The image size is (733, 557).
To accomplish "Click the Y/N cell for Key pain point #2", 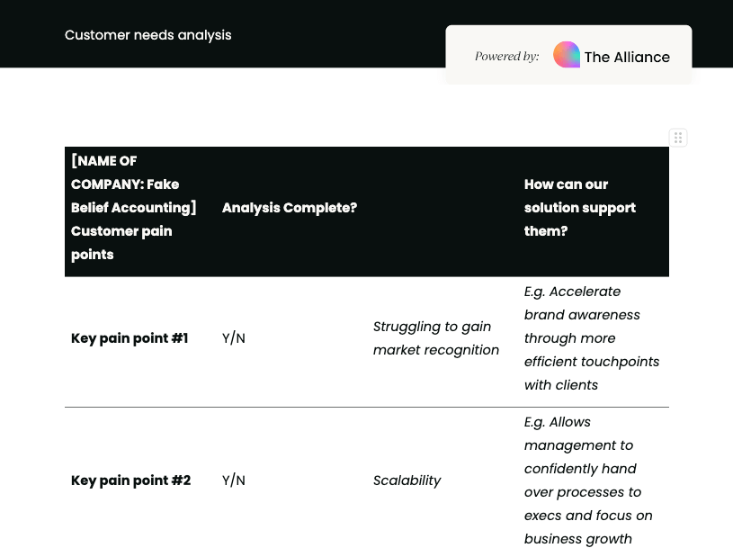I will [233, 481].
